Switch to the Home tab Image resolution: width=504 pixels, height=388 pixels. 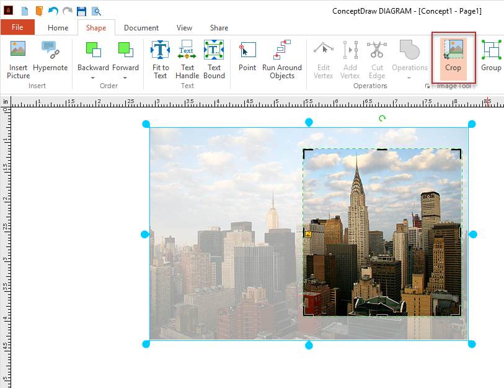58,28
